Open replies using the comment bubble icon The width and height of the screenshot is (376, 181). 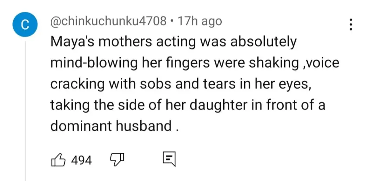pos(169,159)
